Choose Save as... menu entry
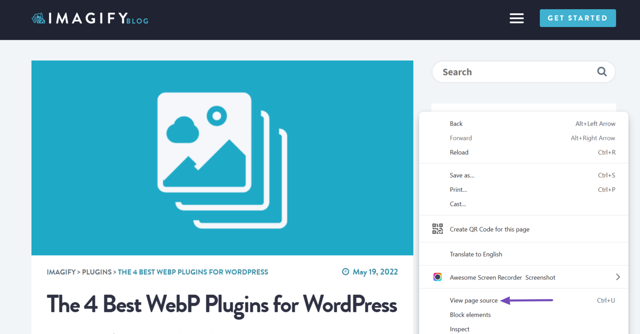 [x=462, y=175]
